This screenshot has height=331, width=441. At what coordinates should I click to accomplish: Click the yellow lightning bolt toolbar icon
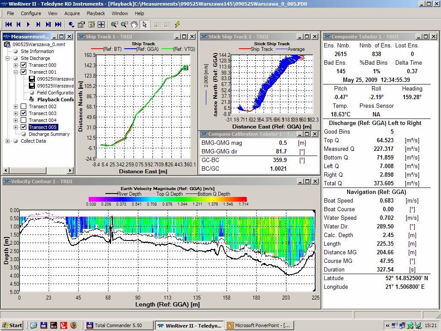click(x=177, y=25)
